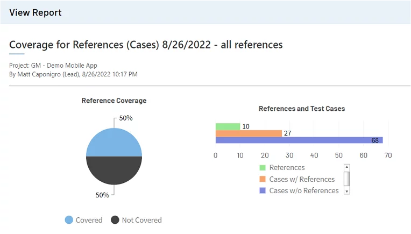Click the green References bar showing 10
Viewport: 411px width, 234px height.
228,126
